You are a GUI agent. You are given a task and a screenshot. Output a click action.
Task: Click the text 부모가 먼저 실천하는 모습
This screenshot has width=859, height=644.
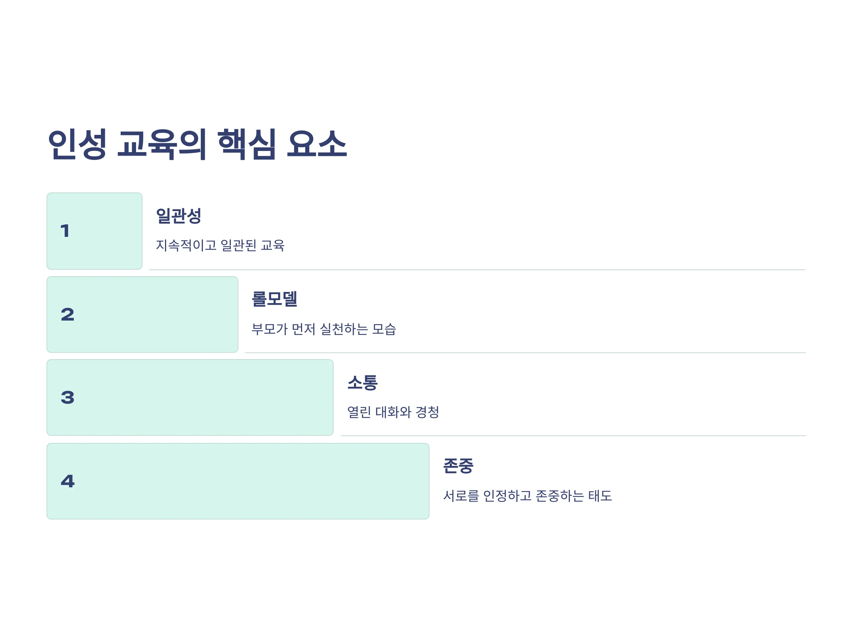point(324,329)
